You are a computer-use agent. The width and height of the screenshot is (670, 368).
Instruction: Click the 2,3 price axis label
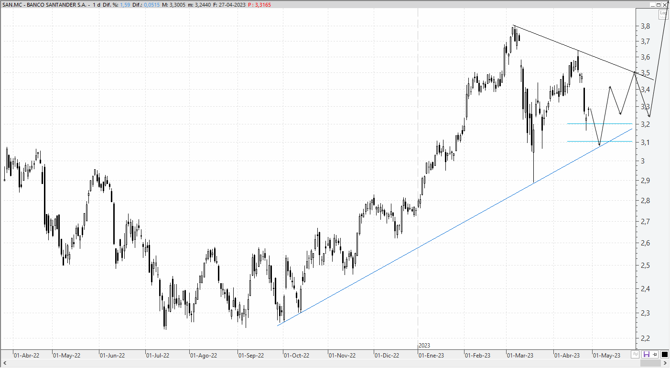[645, 313]
